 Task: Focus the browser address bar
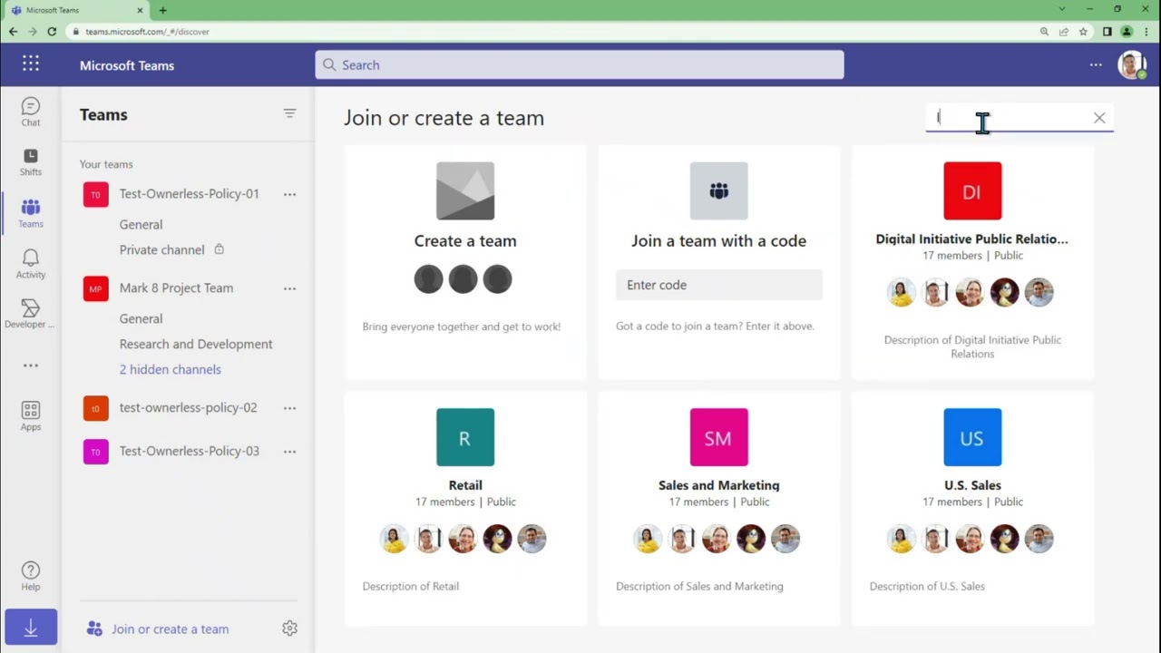click(x=553, y=31)
